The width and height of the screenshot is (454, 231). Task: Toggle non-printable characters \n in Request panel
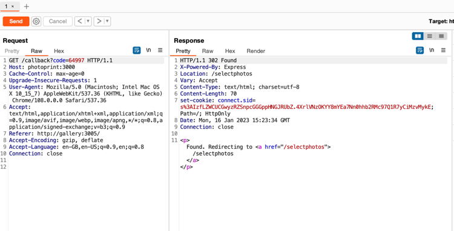[148, 50]
